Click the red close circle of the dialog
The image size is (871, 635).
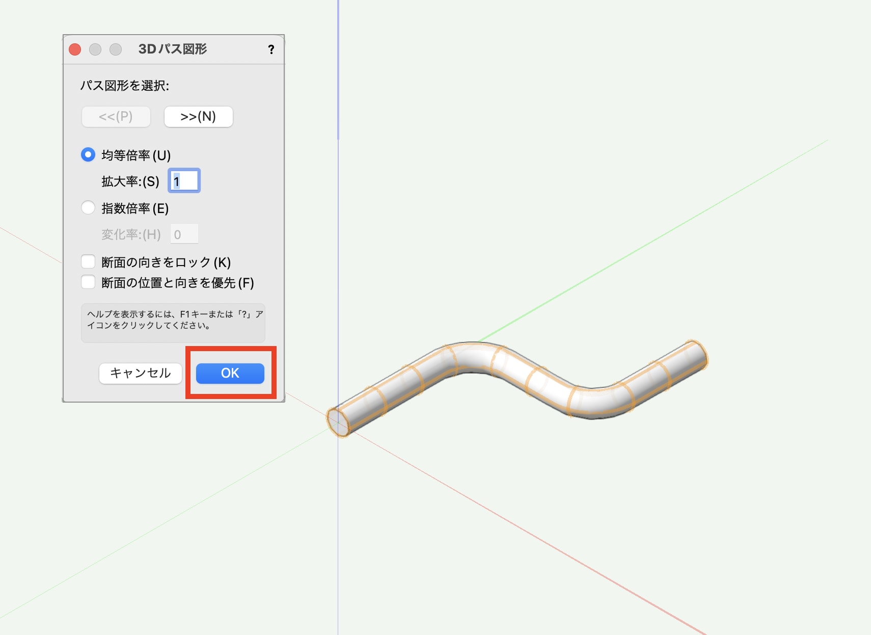click(x=74, y=49)
